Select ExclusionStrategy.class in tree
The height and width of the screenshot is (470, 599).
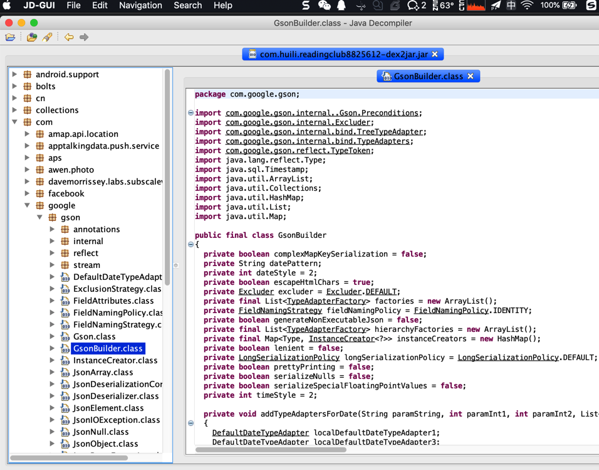tap(117, 289)
